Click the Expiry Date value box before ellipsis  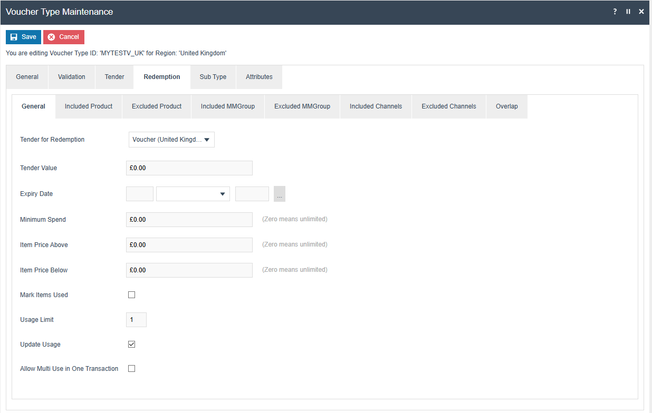pos(252,194)
